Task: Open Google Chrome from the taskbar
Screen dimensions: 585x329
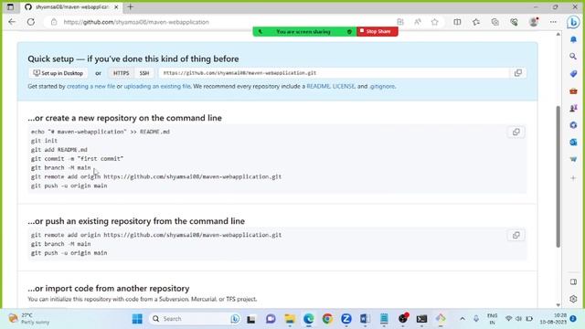Action: click(x=327, y=319)
